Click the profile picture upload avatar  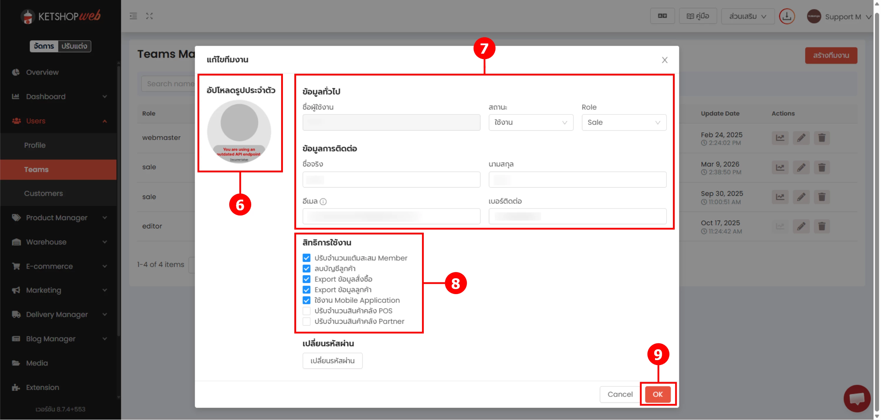pyautogui.click(x=239, y=132)
